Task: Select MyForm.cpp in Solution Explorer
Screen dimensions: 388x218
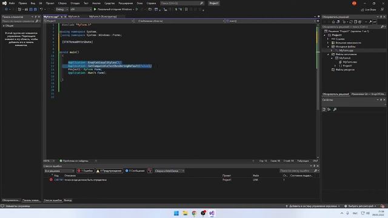Action: click(x=346, y=50)
